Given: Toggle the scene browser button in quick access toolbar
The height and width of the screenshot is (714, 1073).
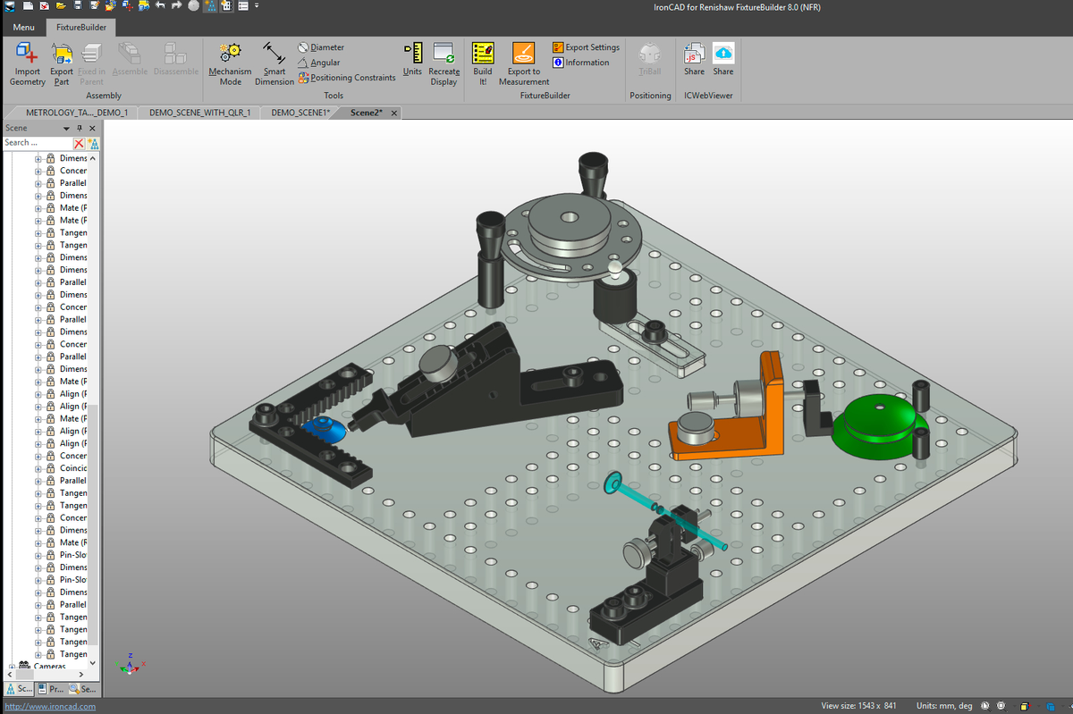Looking at the screenshot, I should point(209,6).
